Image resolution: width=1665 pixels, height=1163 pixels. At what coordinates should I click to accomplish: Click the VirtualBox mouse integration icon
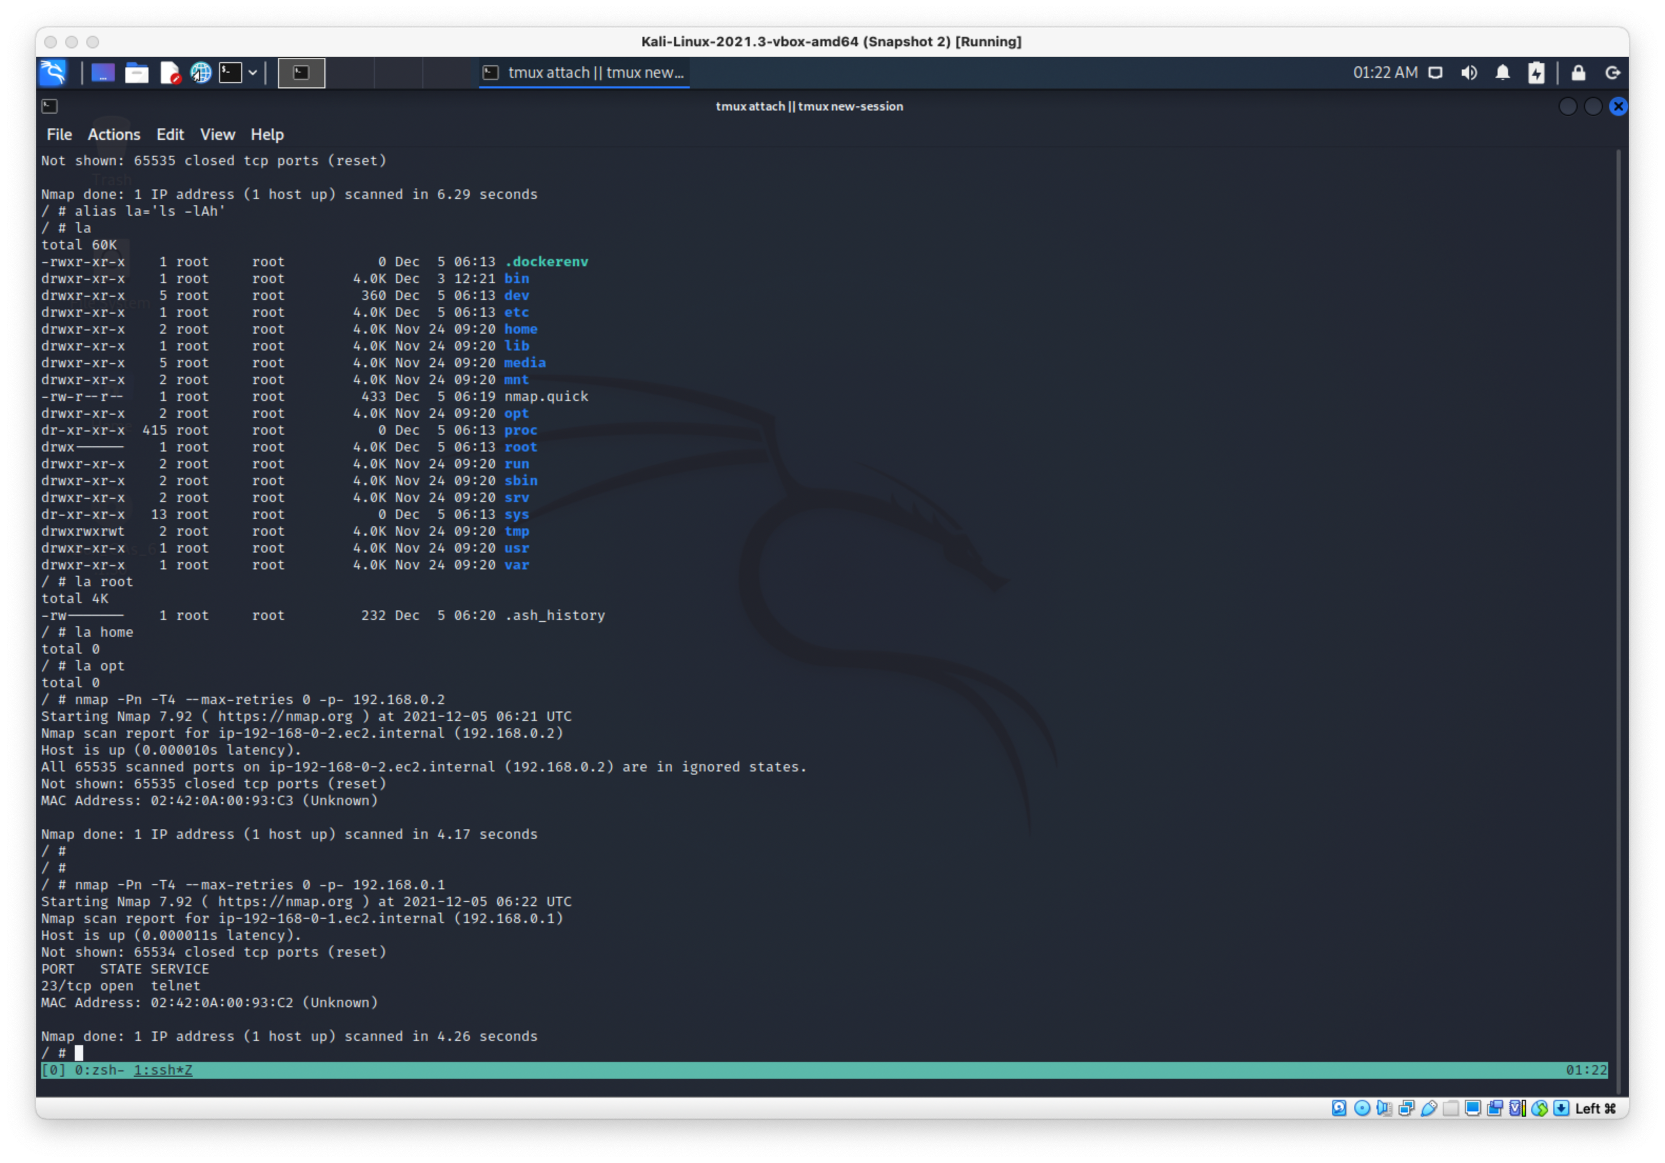[x=1540, y=1108]
